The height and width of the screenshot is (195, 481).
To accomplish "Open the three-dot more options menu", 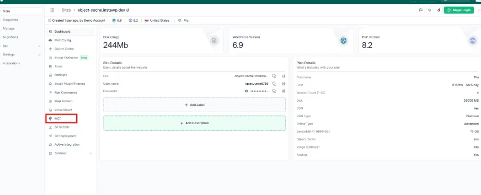I will [x=479, y=10].
